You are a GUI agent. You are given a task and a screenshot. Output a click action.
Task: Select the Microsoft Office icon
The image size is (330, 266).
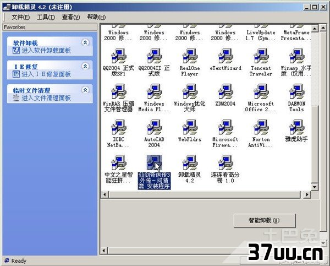(x=261, y=91)
